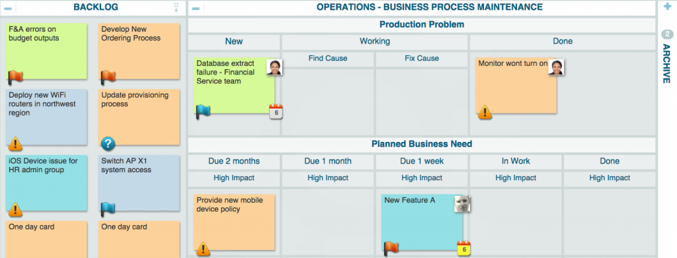Click the Planned Business Need lane header

point(422,145)
